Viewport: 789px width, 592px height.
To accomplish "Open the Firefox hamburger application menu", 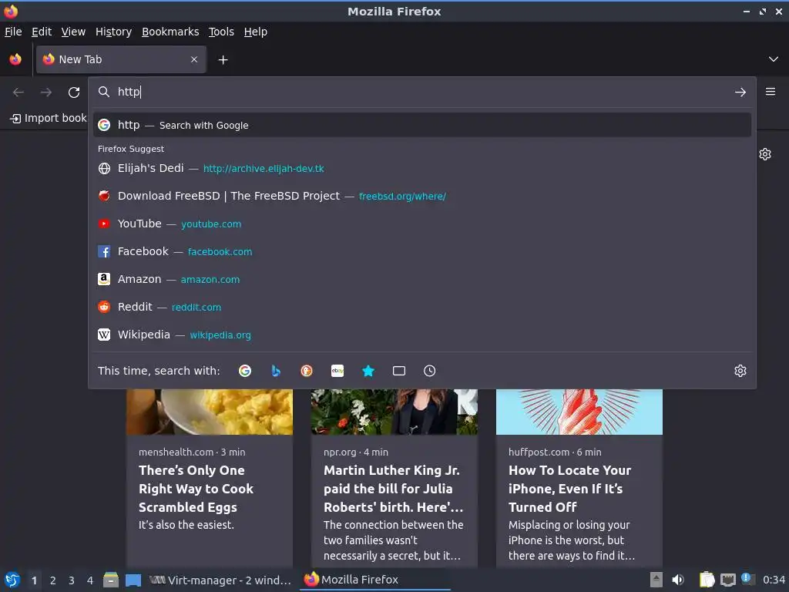I will (771, 92).
